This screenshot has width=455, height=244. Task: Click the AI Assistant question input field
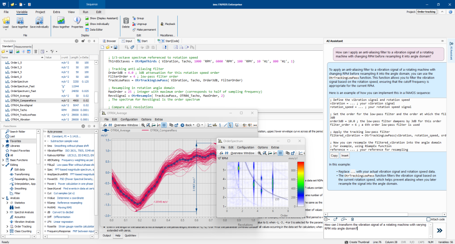click(377, 230)
